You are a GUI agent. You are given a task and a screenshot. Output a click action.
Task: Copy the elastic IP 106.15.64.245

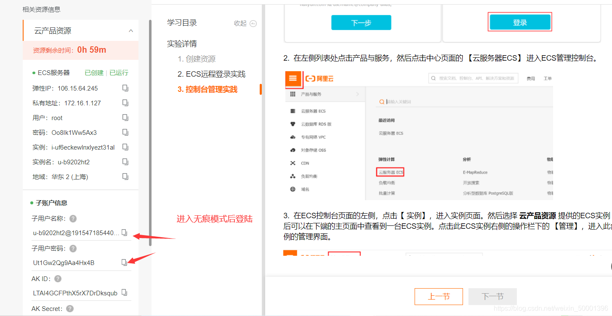pyautogui.click(x=125, y=88)
